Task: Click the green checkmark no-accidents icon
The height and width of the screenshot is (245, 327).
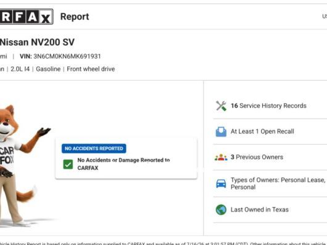Action: point(68,164)
